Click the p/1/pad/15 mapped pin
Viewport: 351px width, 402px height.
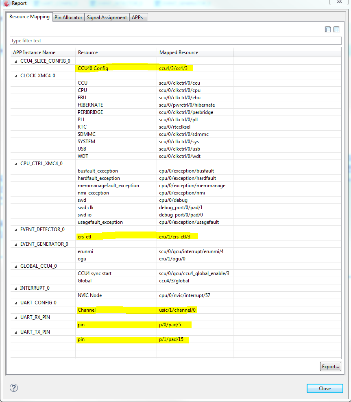tap(171, 339)
